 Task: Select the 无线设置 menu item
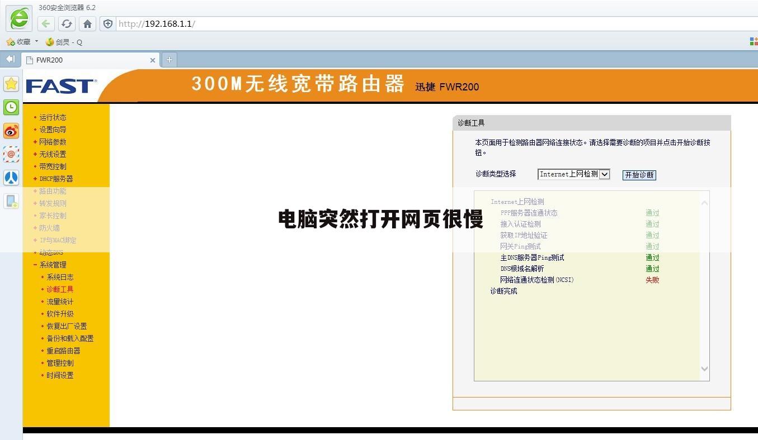[52, 154]
